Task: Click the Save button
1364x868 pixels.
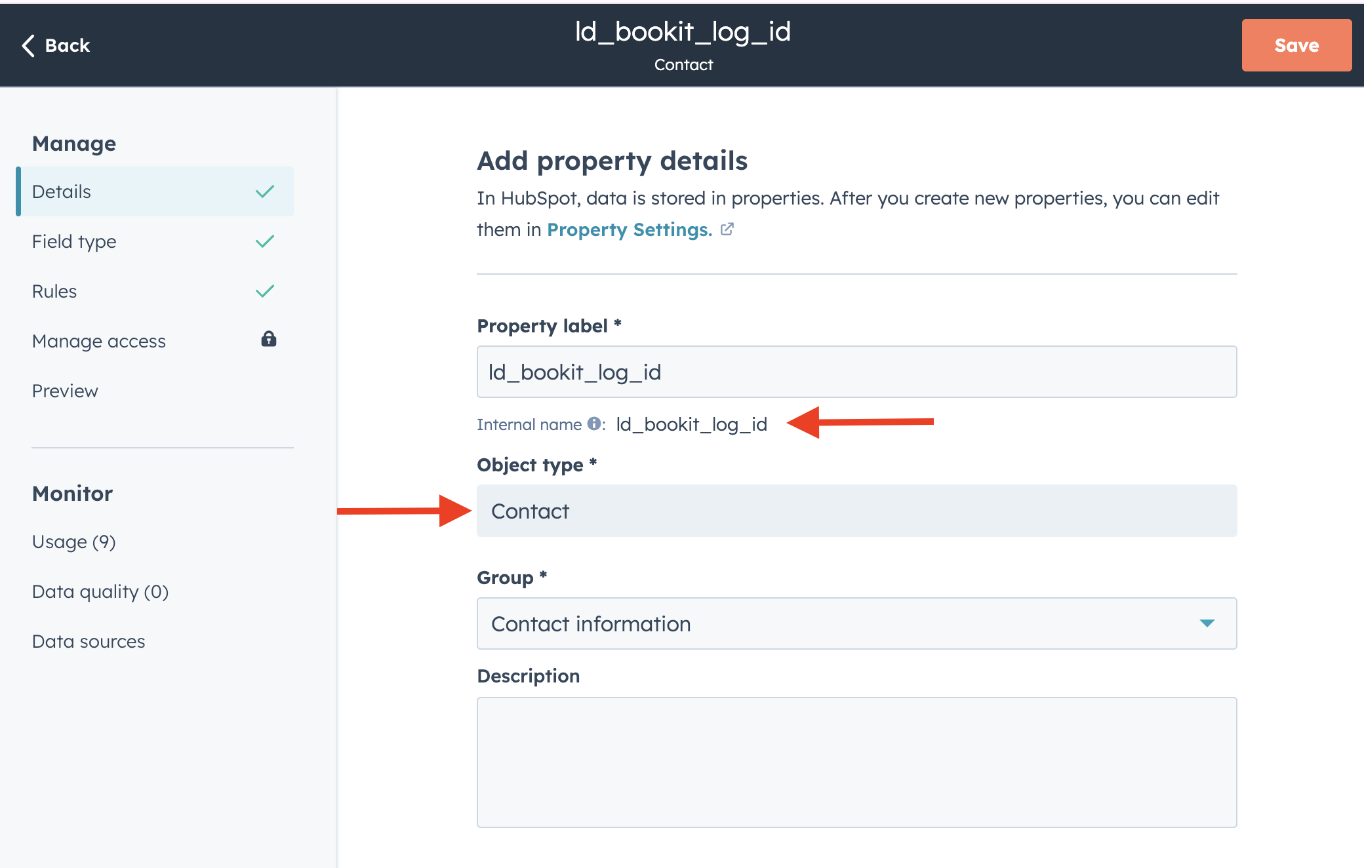Action: [x=1296, y=45]
